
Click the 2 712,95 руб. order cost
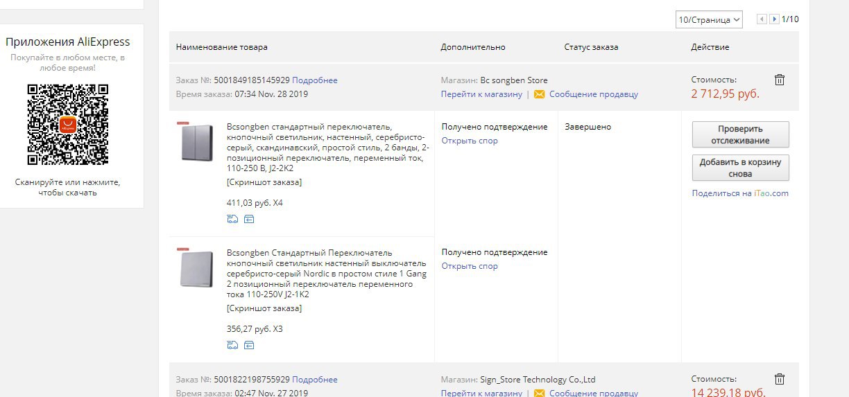(x=726, y=94)
